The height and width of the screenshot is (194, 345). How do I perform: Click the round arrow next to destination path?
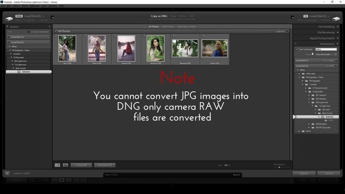click(x=292, y=17)
